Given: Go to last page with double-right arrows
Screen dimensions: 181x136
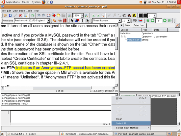Looking at the screenshot, I should (x=170, y=21).
